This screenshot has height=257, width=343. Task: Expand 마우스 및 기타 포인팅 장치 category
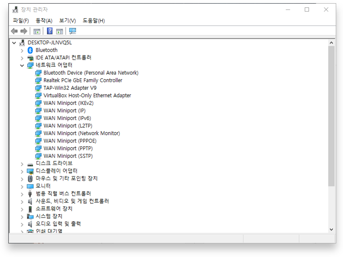22,179
